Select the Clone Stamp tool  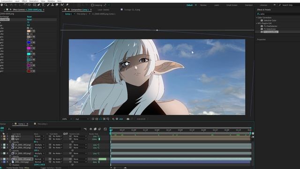point(52,5)
